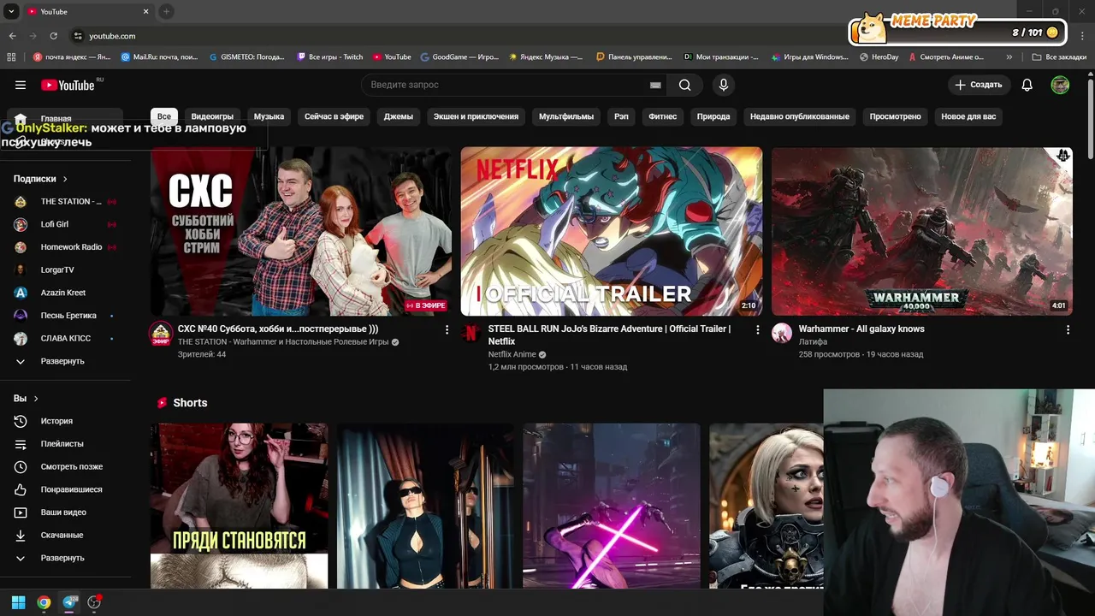
Task: Select the 'Новое для вас' chip
Action: 968,116
